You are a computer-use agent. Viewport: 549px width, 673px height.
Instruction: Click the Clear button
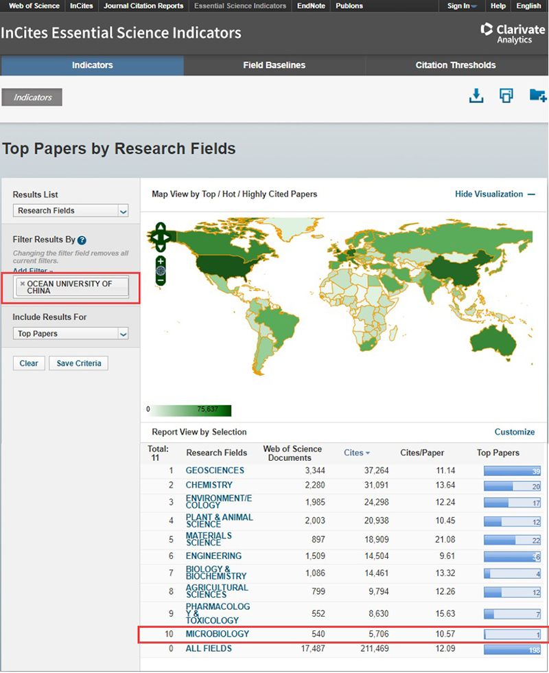tap(29, 363)
